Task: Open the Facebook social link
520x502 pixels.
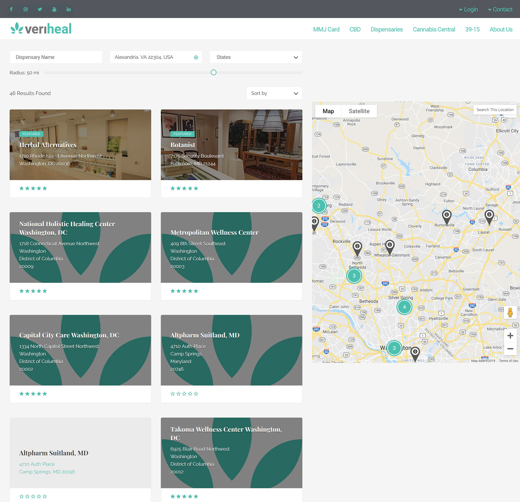Action: point(11,9)
